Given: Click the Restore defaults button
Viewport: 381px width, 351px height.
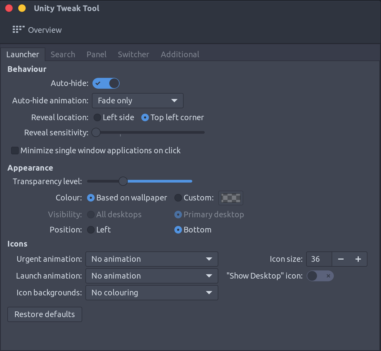Looking at the screenshot, I should [x=45, y=314].
